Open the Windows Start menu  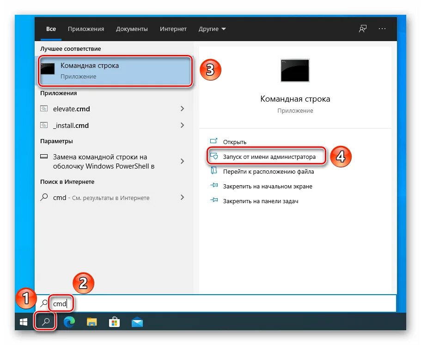[24, 321]
